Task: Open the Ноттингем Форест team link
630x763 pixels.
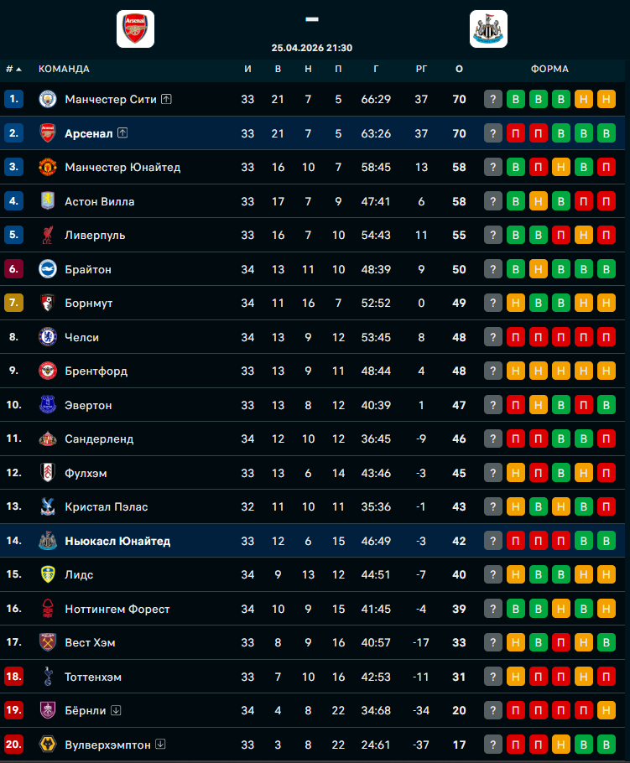Action: (x=117, y=609)
